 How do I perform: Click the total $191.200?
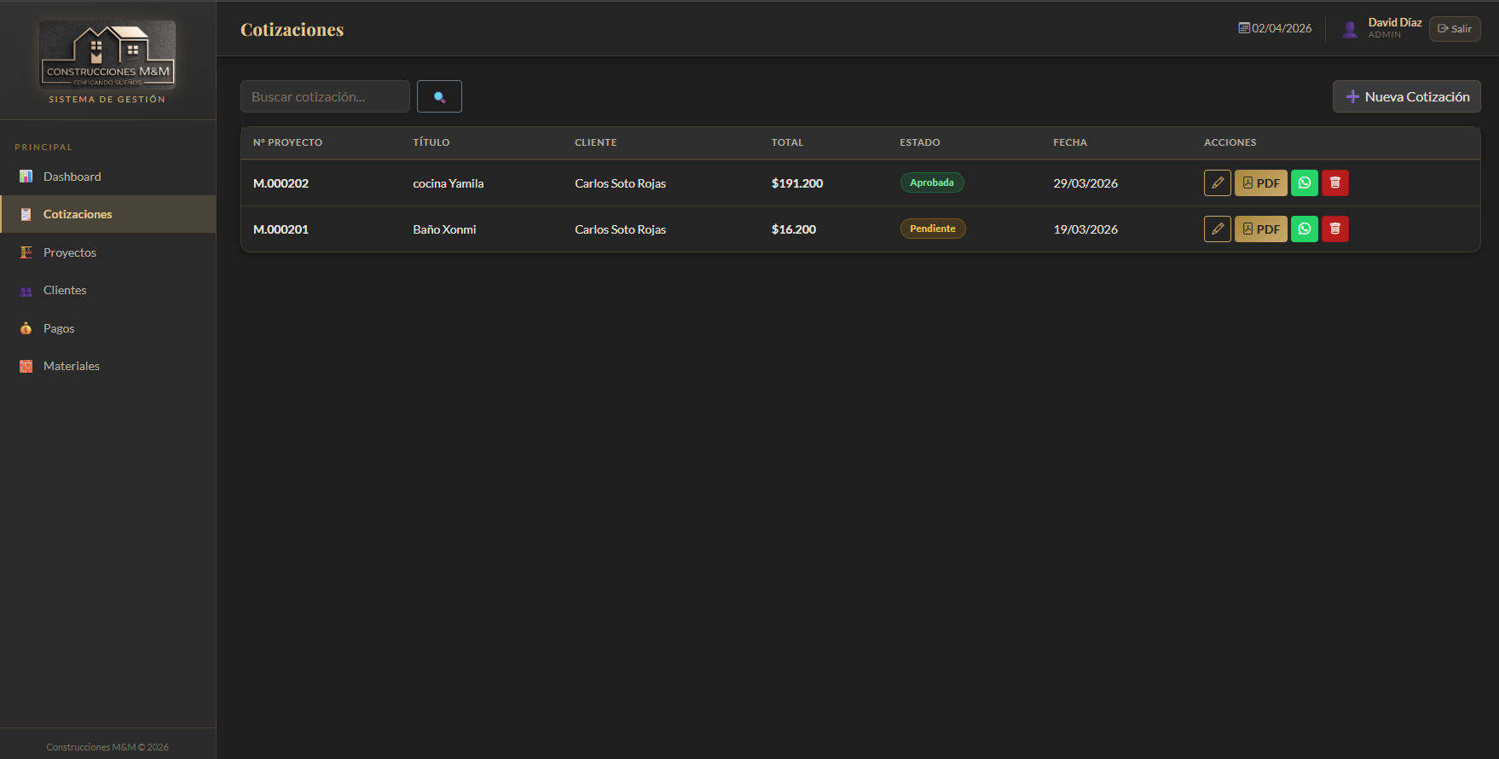(797, 183)
